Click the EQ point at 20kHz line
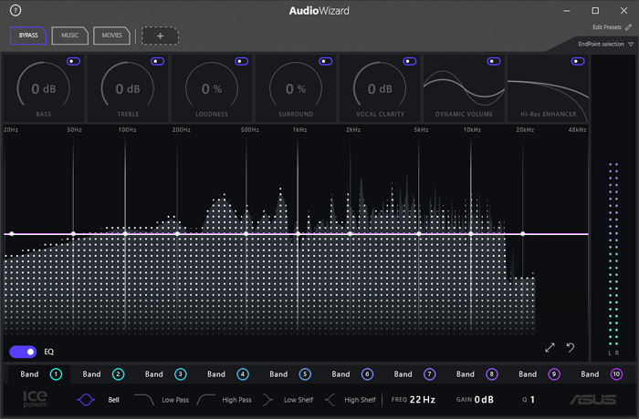The width and height of the screenshot is (639, 419). [523, 233]
